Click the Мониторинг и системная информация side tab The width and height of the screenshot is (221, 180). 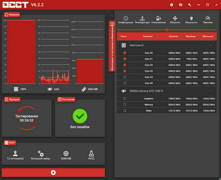pos(112,46)
